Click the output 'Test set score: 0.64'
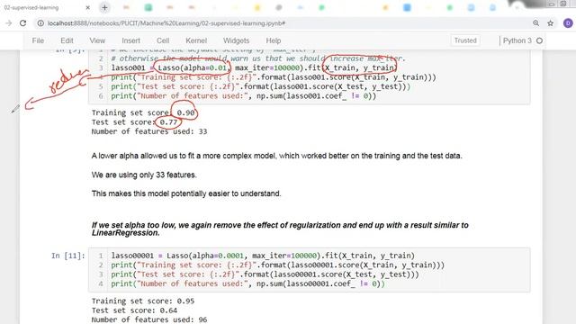 [x=134, y=310]
